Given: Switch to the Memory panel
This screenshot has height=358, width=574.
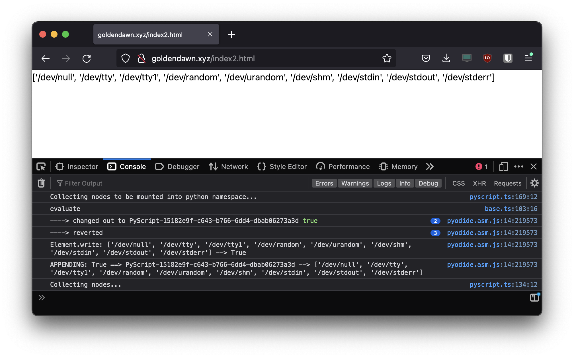Looking at the screenshot, I should click(398, 166).
